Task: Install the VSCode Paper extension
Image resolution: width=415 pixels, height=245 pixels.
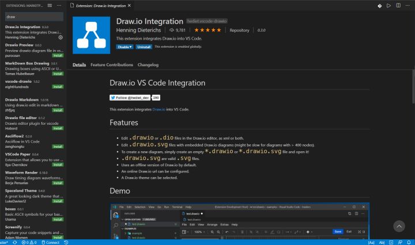Action: pyautogui.click(x=58, y=164)
